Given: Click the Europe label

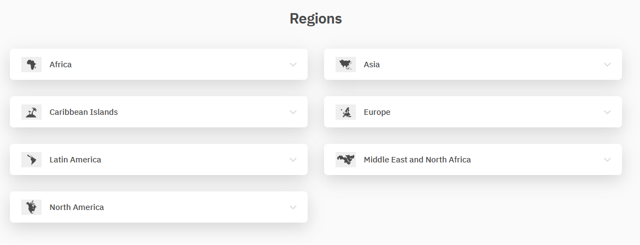Looking at the screenshot, I should click(377, 112).
